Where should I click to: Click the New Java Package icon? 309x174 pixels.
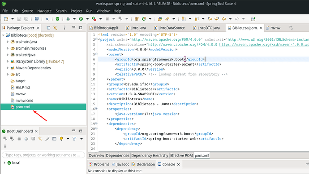pyautogui.click(x=137, y=19)
